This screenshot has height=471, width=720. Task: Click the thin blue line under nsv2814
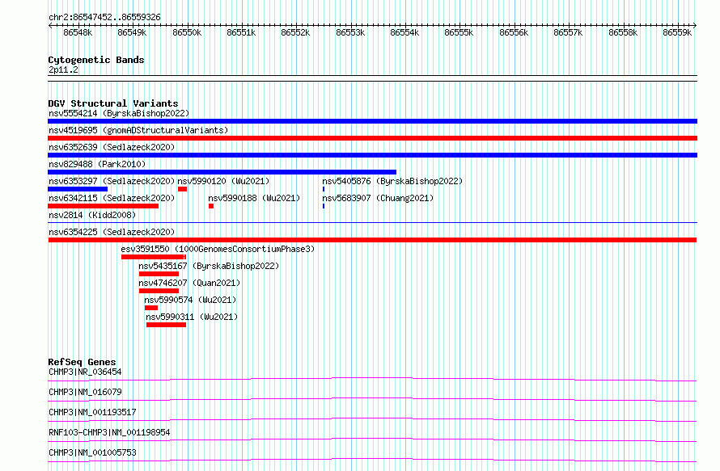point(372,223)
